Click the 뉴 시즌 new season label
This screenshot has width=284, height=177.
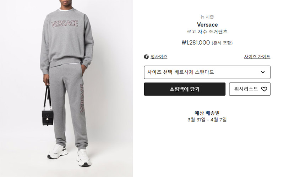point(207,17)
